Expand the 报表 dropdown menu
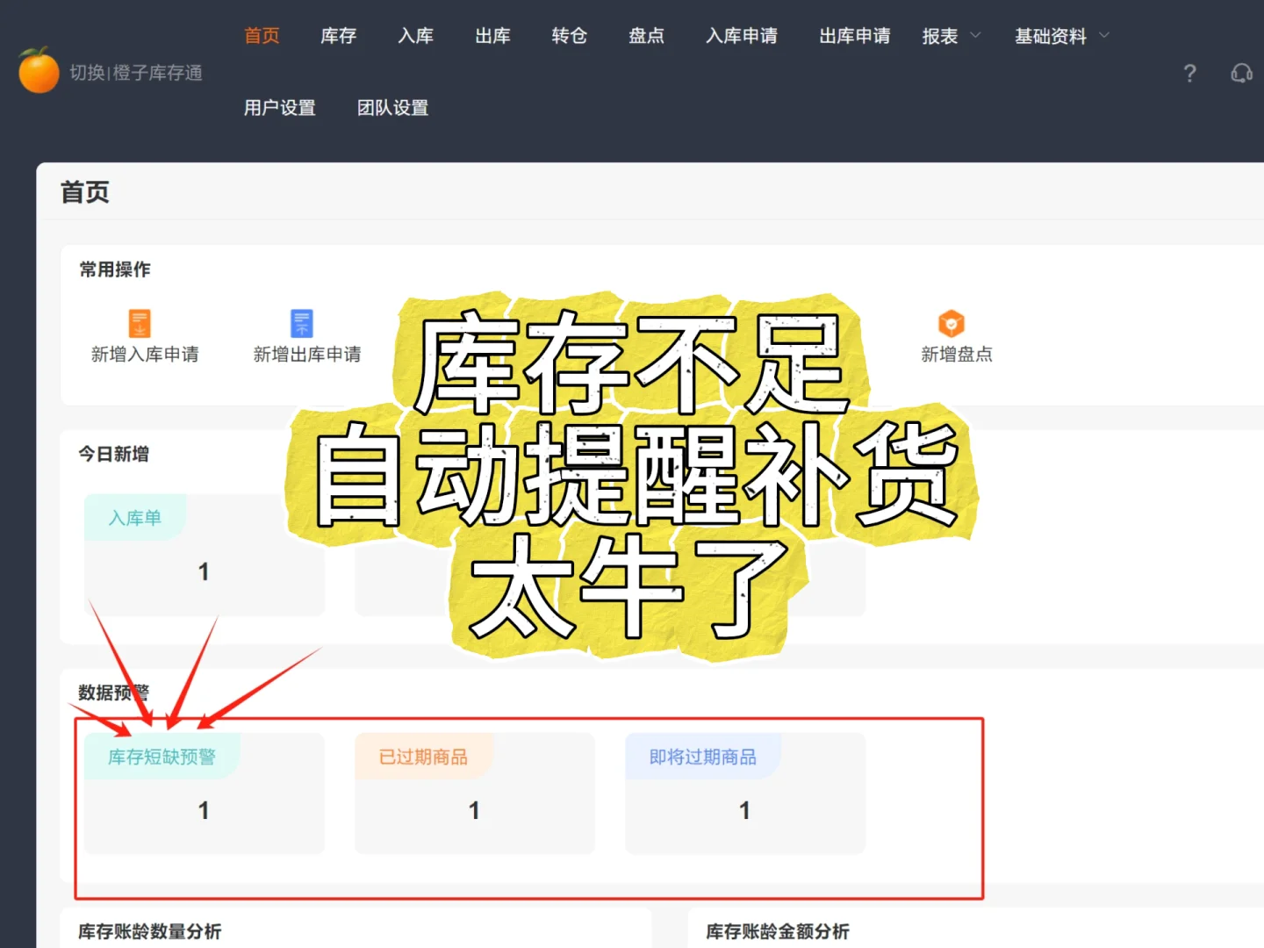Image resolution: width=1264 pixels, height=948 pixels. coord(940,36)
